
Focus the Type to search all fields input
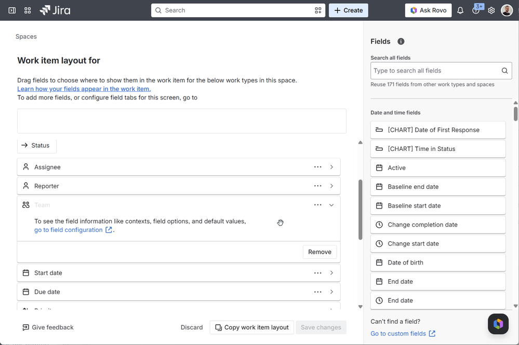click(x=441, y=71)
